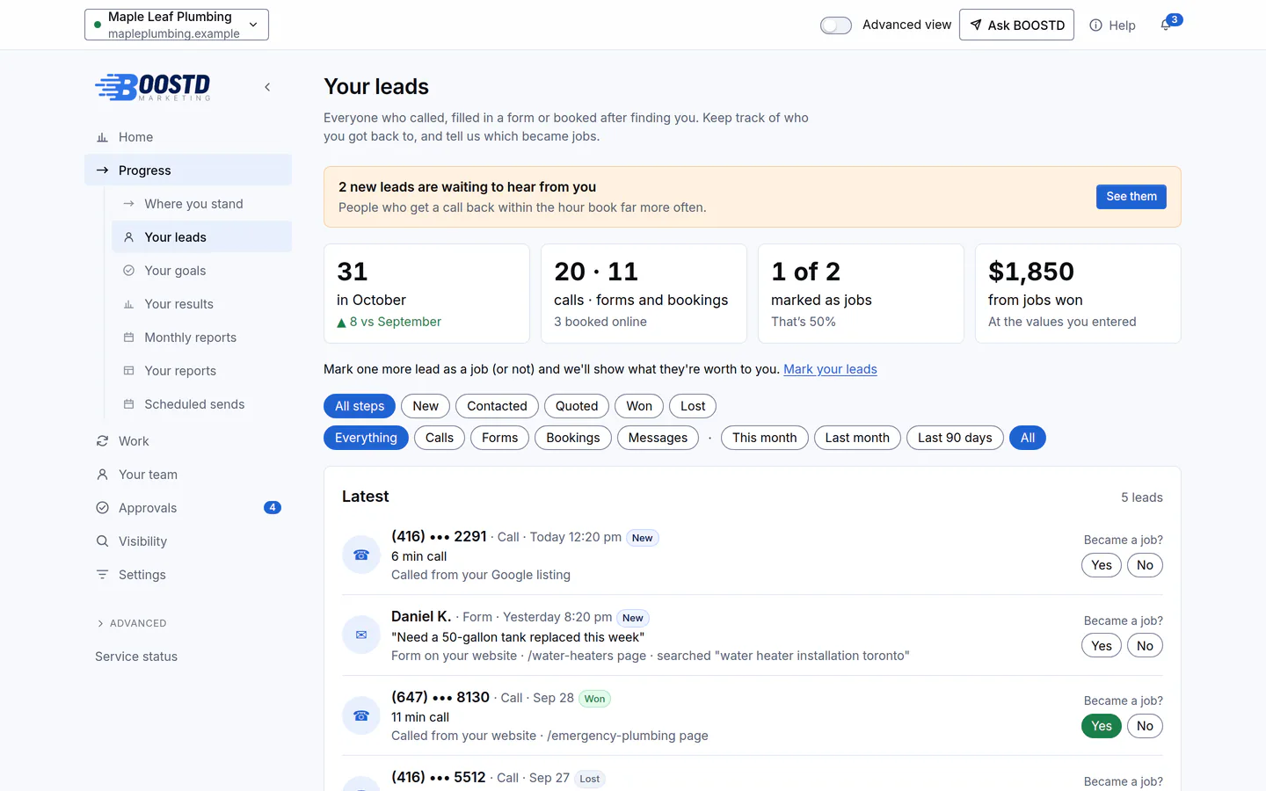Collapse the Progress menu group
Image resolution: width=1266 pixels, height=791 pixels.
(x=188, y=171)
